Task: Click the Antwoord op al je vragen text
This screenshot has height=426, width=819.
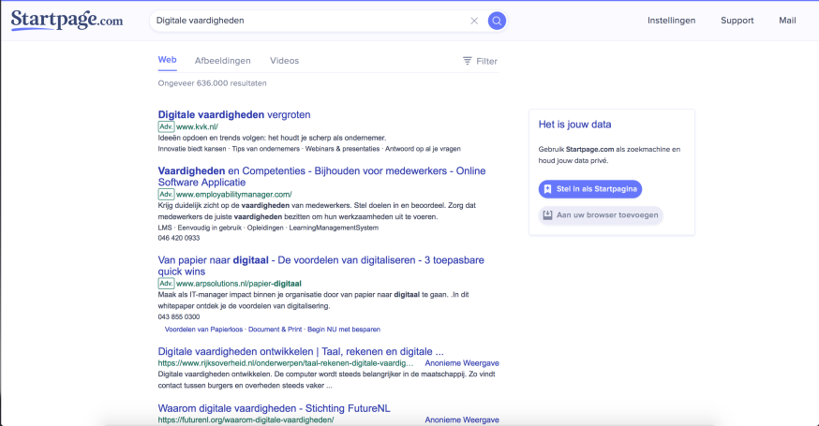Action: coord(423,149)
